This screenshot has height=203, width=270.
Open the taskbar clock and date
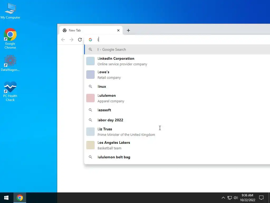[x=247, y=198]
